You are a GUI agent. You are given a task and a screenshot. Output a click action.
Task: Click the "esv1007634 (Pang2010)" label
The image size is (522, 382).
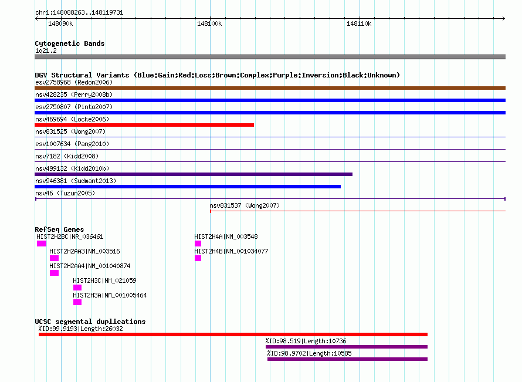[x=72, y=144]
